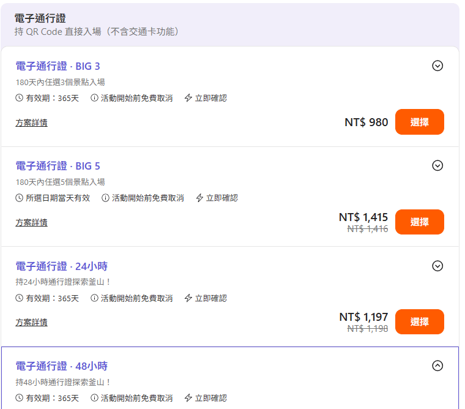Click clock icon beside 所選日期當天有效
The width and height of the screenshot is (465, 409).
[x=20, y=198]
